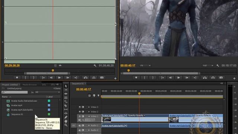Step forward one frame in Program monitor
The width and height of the screenshot is (238, 134).
point(187,78)
